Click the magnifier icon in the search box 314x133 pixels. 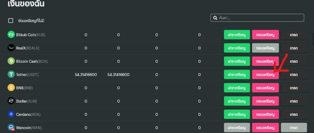point(215,18)
